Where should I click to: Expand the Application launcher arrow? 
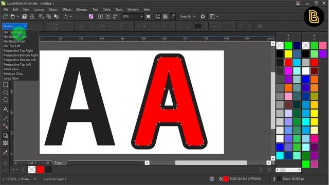(217, 16)
